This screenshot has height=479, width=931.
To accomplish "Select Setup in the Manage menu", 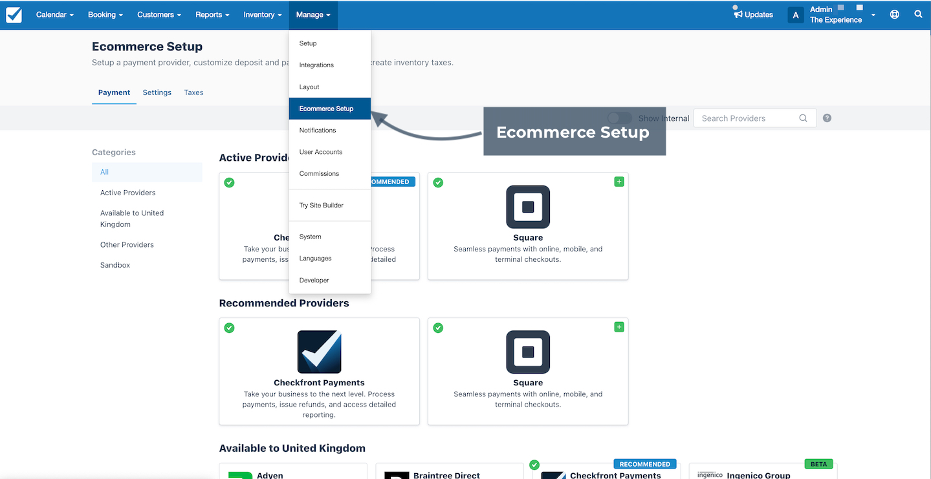I will coord(330,43).
